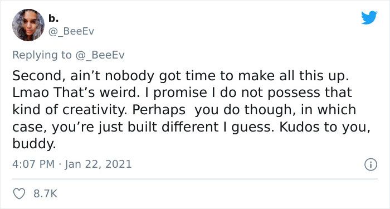Click the blue Twitter bird logo

pyautogui.click(x=369, y=18)
